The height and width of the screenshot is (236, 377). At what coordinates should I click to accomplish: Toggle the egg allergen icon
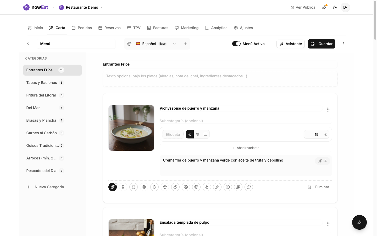134,187
